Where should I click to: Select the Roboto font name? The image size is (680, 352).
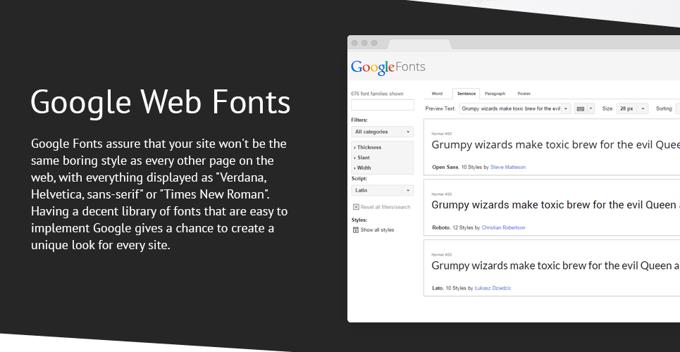tap(440, 227)
